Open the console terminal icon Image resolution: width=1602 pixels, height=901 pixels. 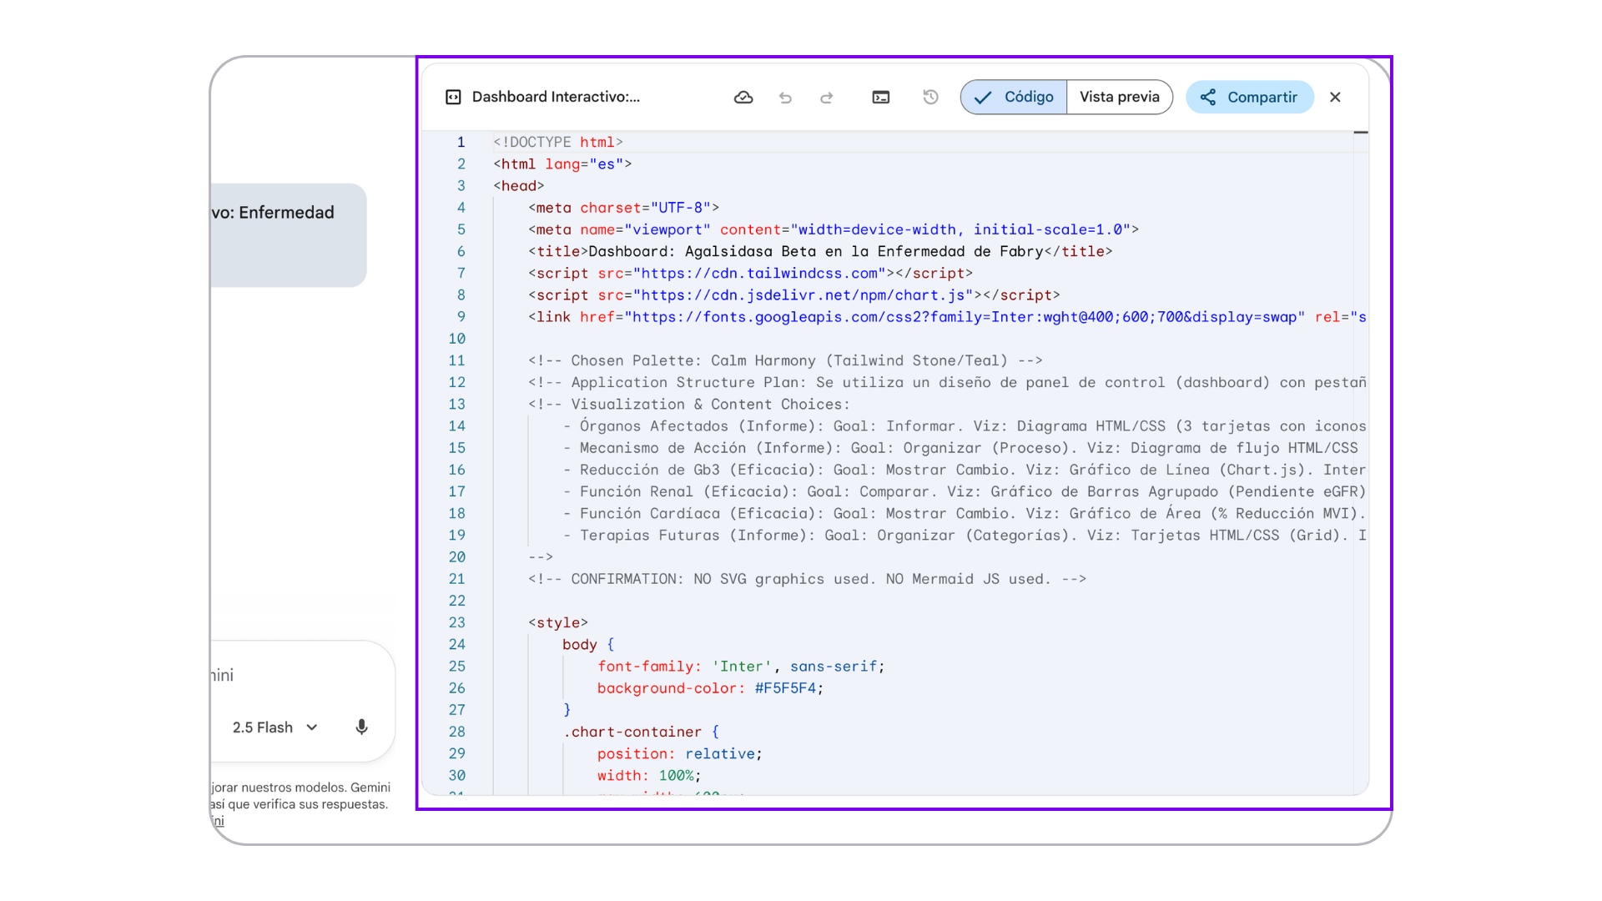coord(881,98)
